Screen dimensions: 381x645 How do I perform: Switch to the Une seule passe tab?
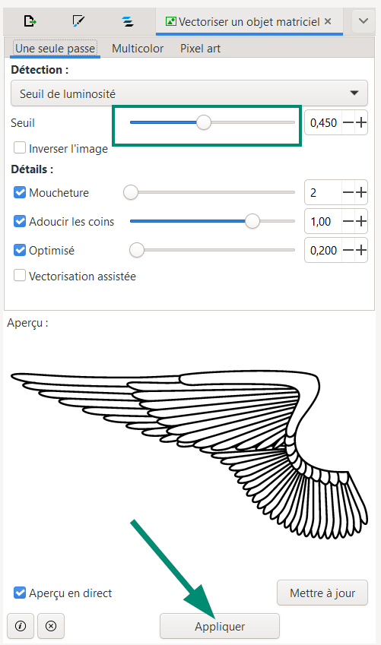(x=56, y=49)
